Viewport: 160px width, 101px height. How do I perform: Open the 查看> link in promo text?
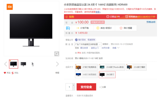tap(98, 12)
